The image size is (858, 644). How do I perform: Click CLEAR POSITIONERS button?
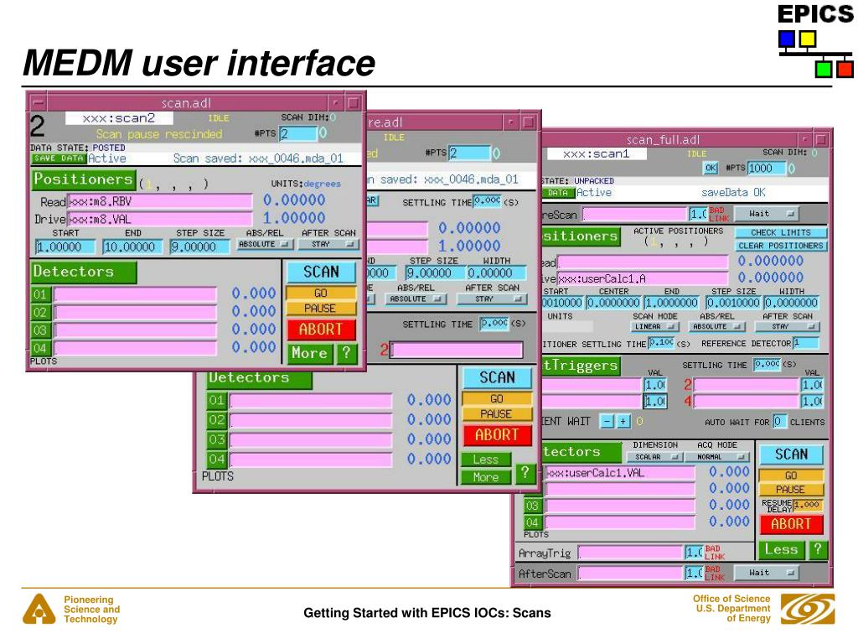tap(780, 246)
